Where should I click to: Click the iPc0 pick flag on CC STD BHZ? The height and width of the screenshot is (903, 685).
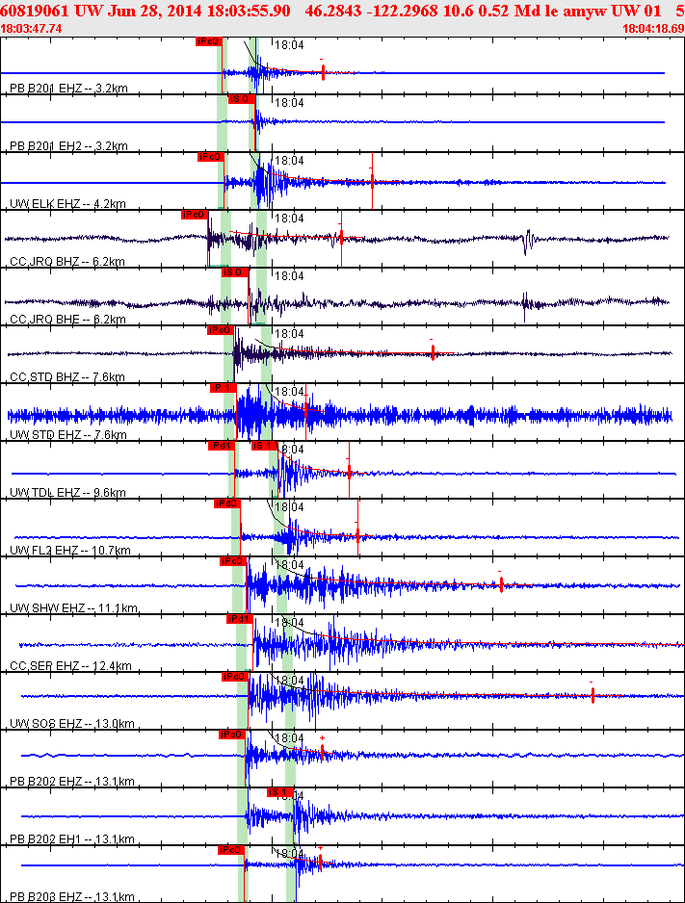[x=220, y=330]
